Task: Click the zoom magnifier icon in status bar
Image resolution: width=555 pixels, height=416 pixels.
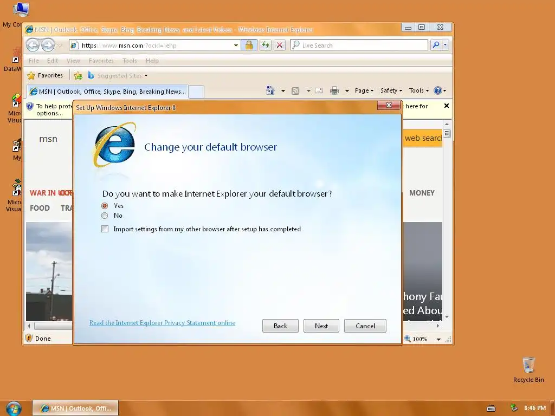Action: [408, 339]
